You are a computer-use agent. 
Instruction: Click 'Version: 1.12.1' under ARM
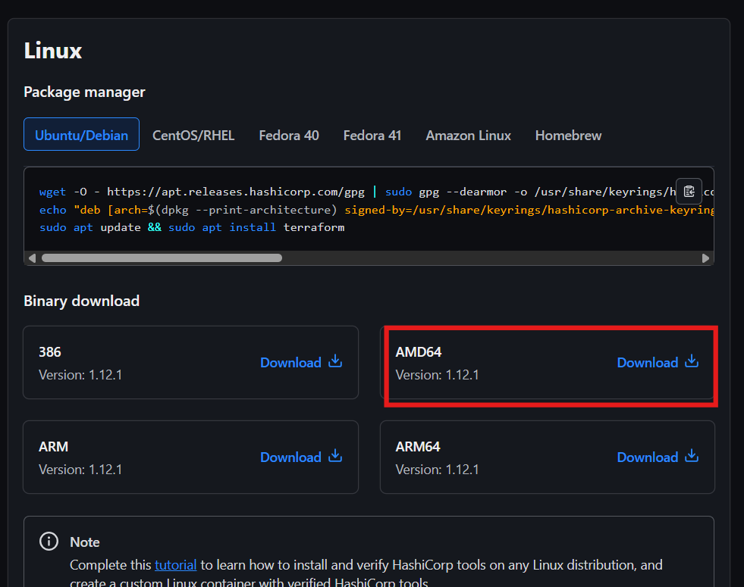(x=80, y=470)
